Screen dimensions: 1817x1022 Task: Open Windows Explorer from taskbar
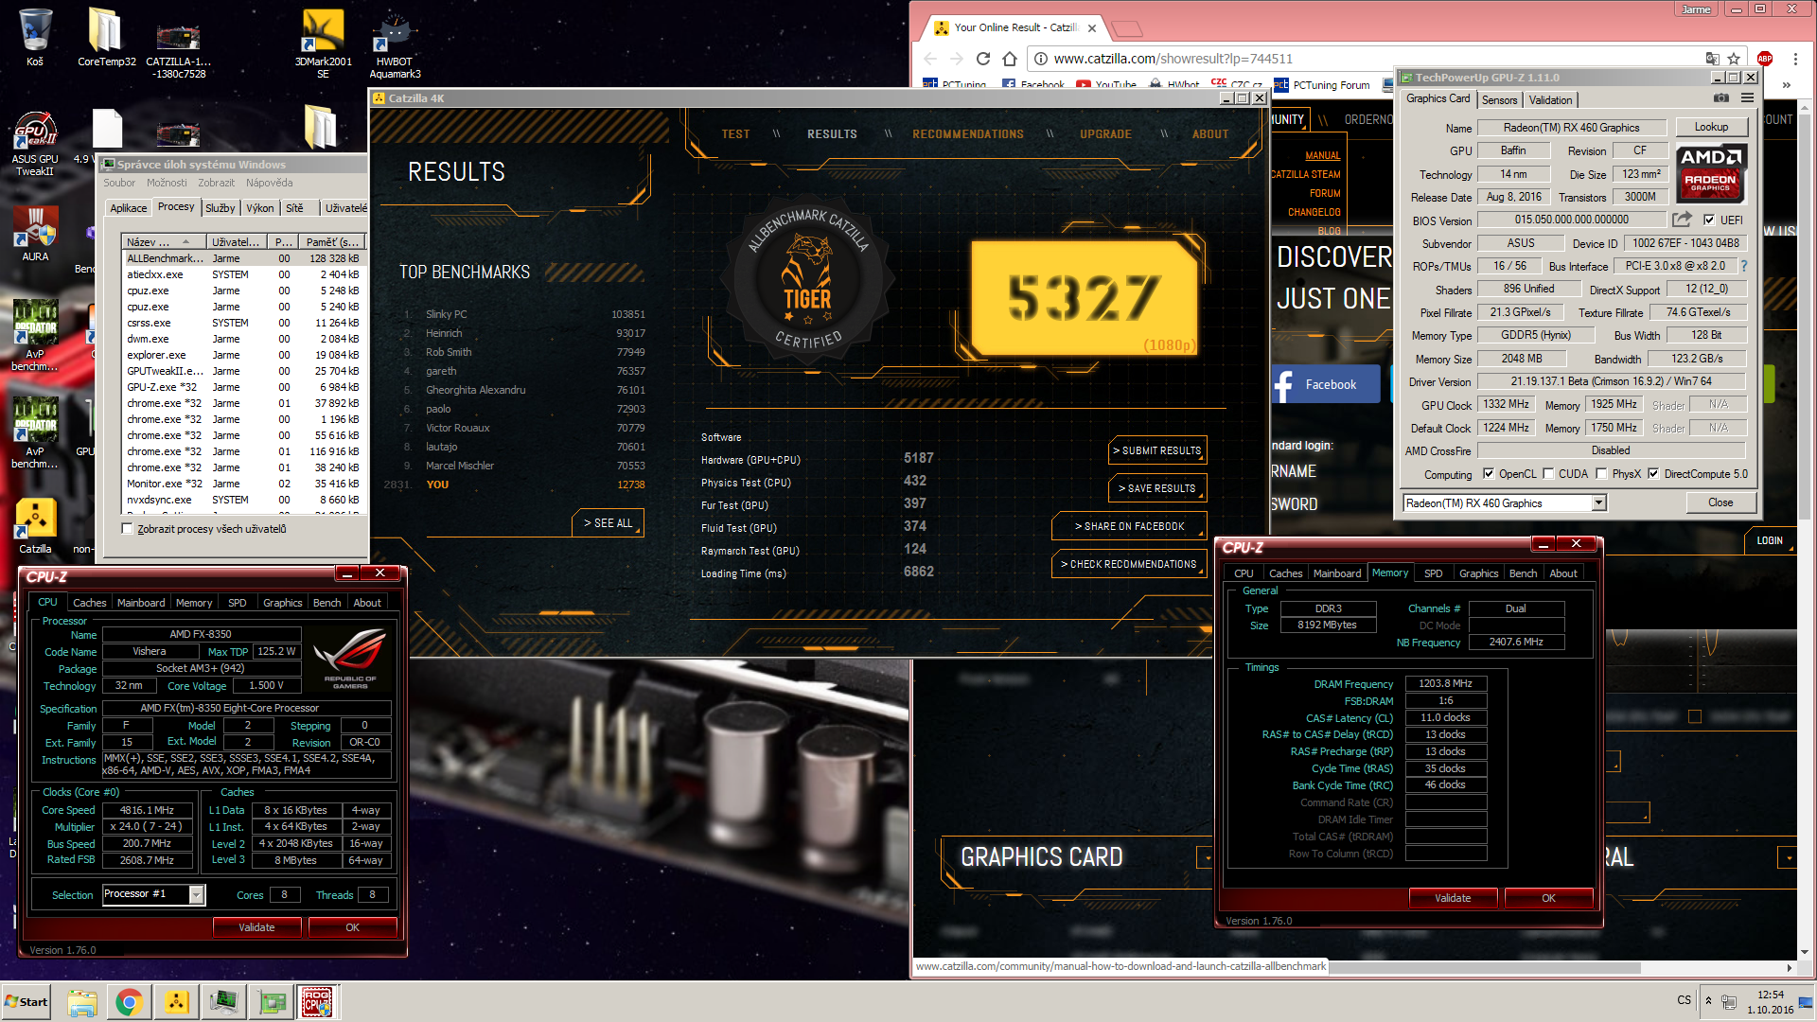pos(82,1002)
